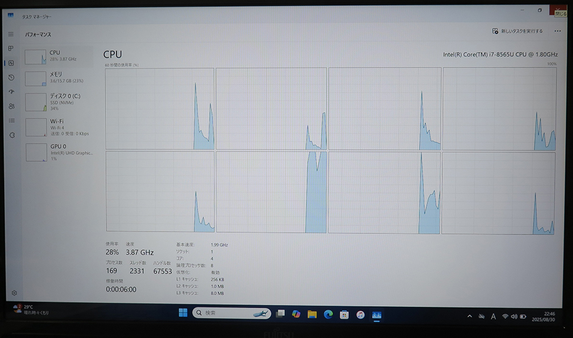Image resolution: width=573 pixels, height=338 pixels.
Task: Select the GPU 0 resource entry
Action: coord(60,152)
